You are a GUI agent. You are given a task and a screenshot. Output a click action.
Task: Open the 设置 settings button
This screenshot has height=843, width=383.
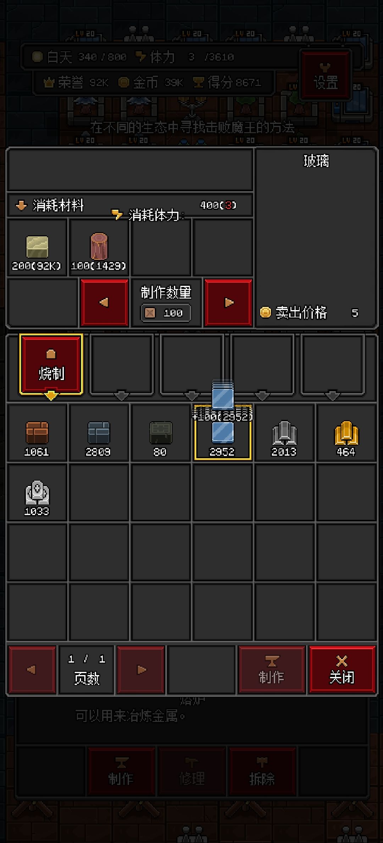point(325,75)
